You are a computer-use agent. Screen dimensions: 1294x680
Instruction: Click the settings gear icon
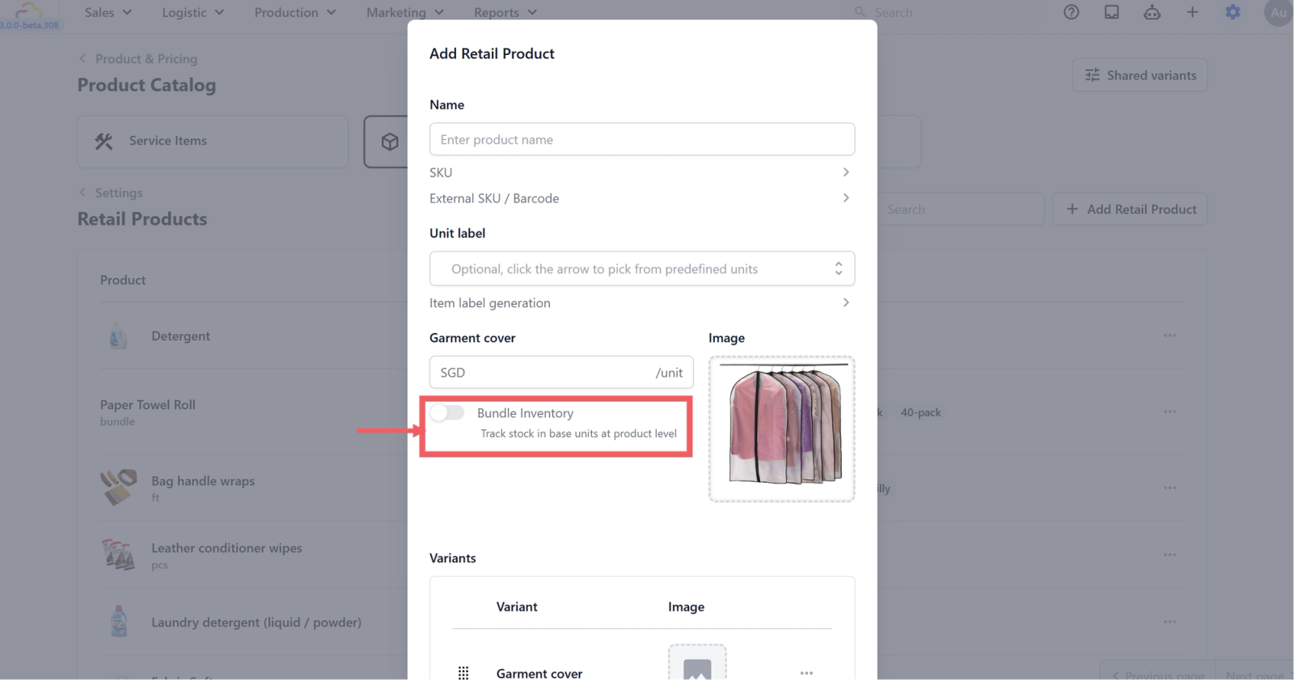pos(1233,12)
